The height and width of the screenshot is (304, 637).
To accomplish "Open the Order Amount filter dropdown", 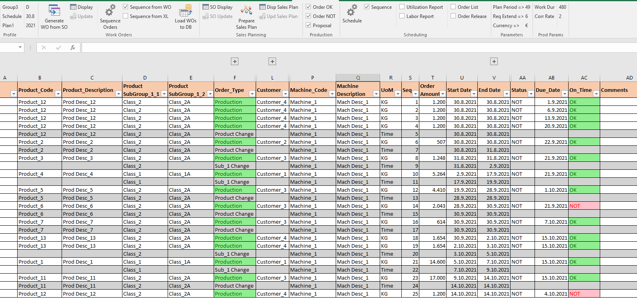I will click(443, 94).
